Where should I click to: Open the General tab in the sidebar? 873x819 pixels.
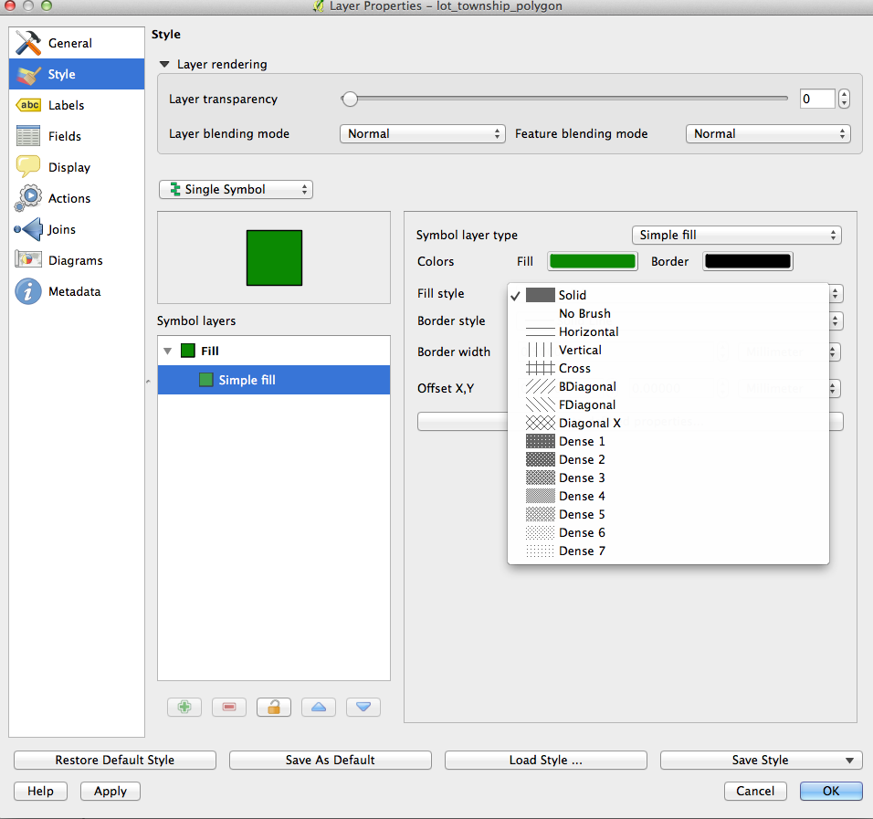tap(69, 43)
